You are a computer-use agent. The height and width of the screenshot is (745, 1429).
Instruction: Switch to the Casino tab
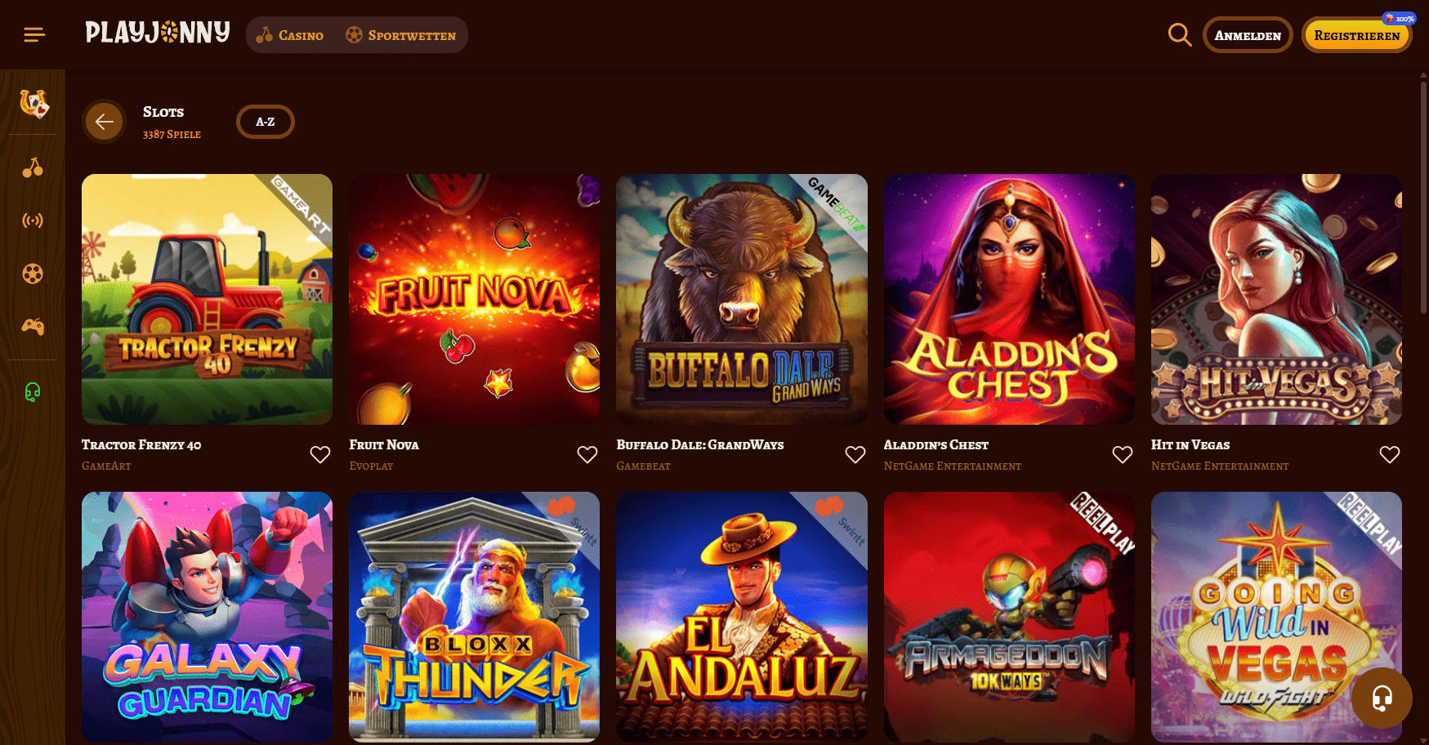tap(290, 35)
